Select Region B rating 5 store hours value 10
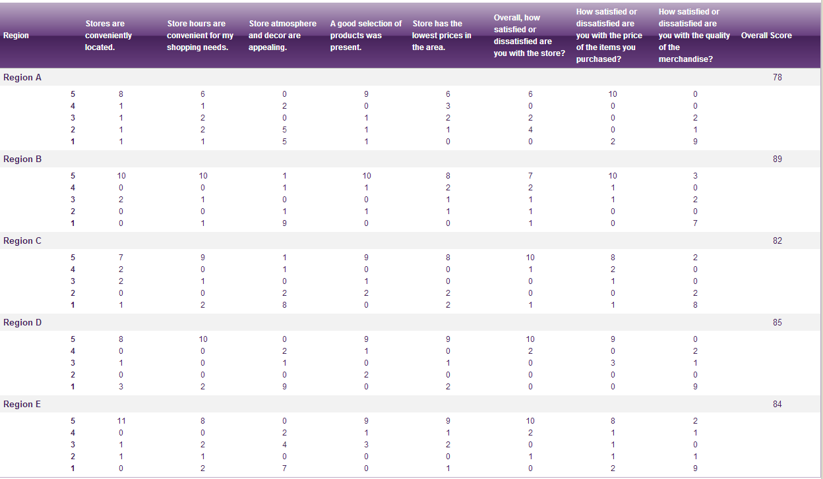The image size is (823, 479). (203, 176)
